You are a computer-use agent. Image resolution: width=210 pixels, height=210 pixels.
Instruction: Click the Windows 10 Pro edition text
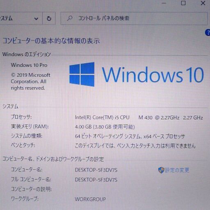(x=29, y=65)
